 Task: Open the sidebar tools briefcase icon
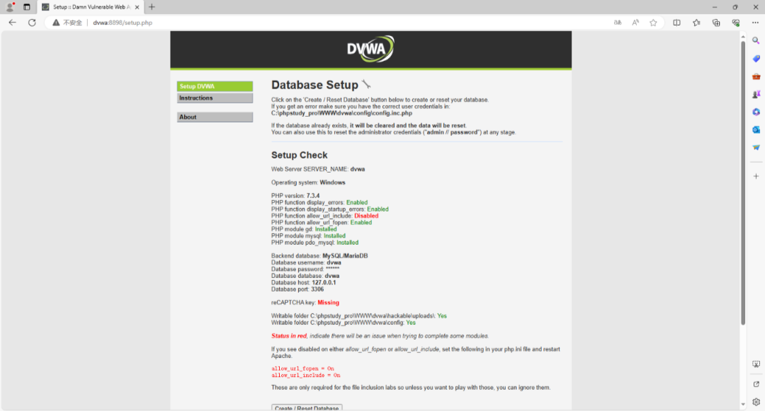(756, 76)
